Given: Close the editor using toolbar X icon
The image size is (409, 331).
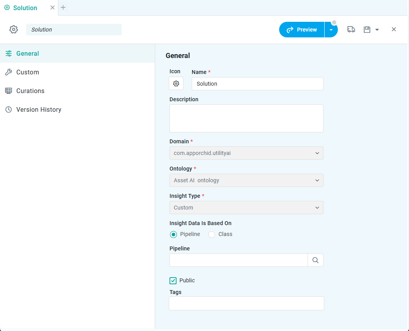Looking at the screenshot, I should [394, 30].
